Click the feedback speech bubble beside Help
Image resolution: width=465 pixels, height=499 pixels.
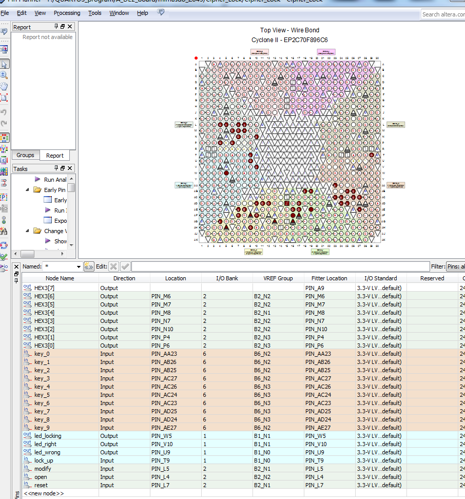[x=161, y=12]
